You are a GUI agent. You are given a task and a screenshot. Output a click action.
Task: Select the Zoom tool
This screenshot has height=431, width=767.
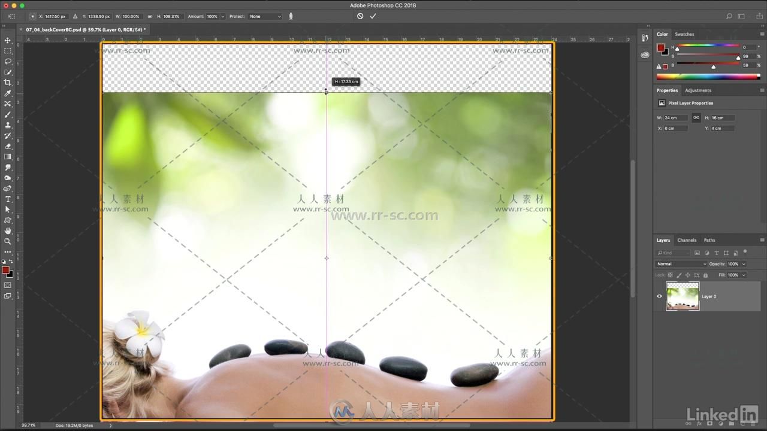point(8,241)
